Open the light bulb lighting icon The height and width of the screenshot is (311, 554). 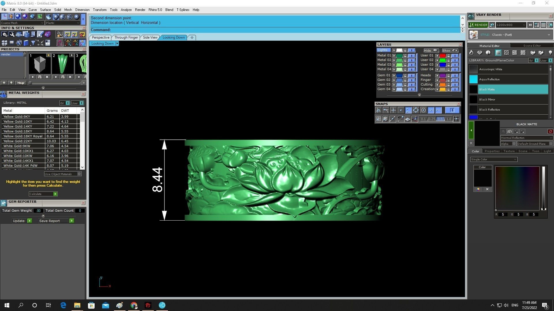[550, 53]
